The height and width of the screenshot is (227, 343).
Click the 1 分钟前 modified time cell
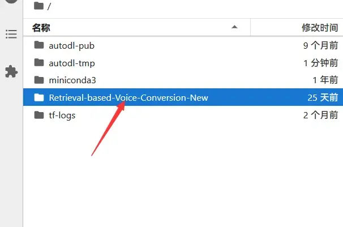(x=321, y=63)
